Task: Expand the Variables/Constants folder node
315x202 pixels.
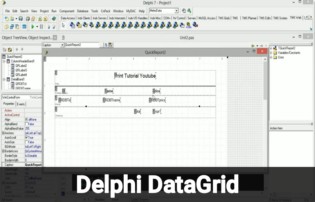Action: pos(271,53)
